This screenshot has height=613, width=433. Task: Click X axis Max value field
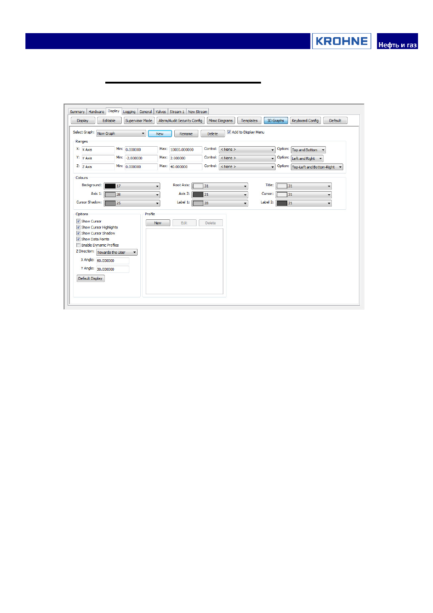point(186,149)
